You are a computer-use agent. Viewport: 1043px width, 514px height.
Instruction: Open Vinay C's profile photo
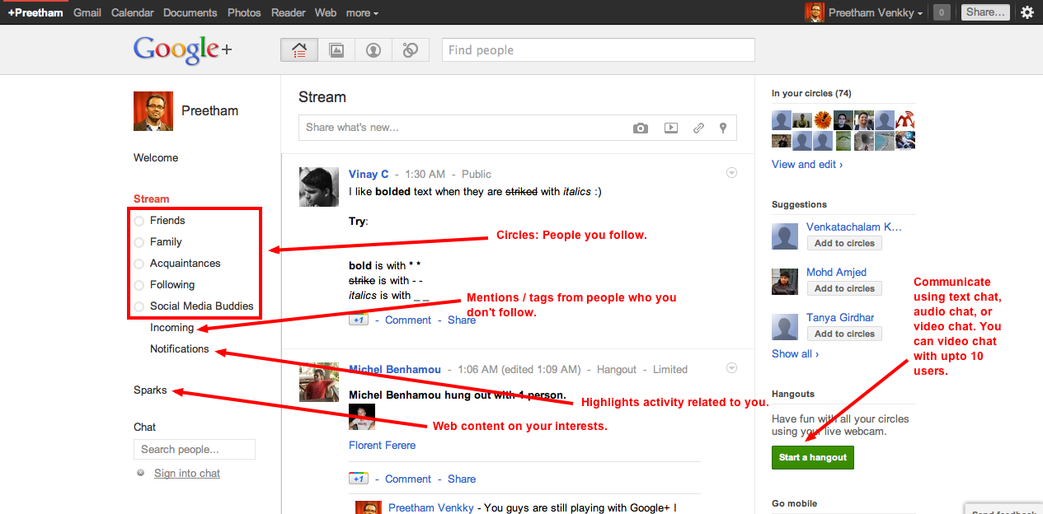pyautogui.click(x=319, y=187)
